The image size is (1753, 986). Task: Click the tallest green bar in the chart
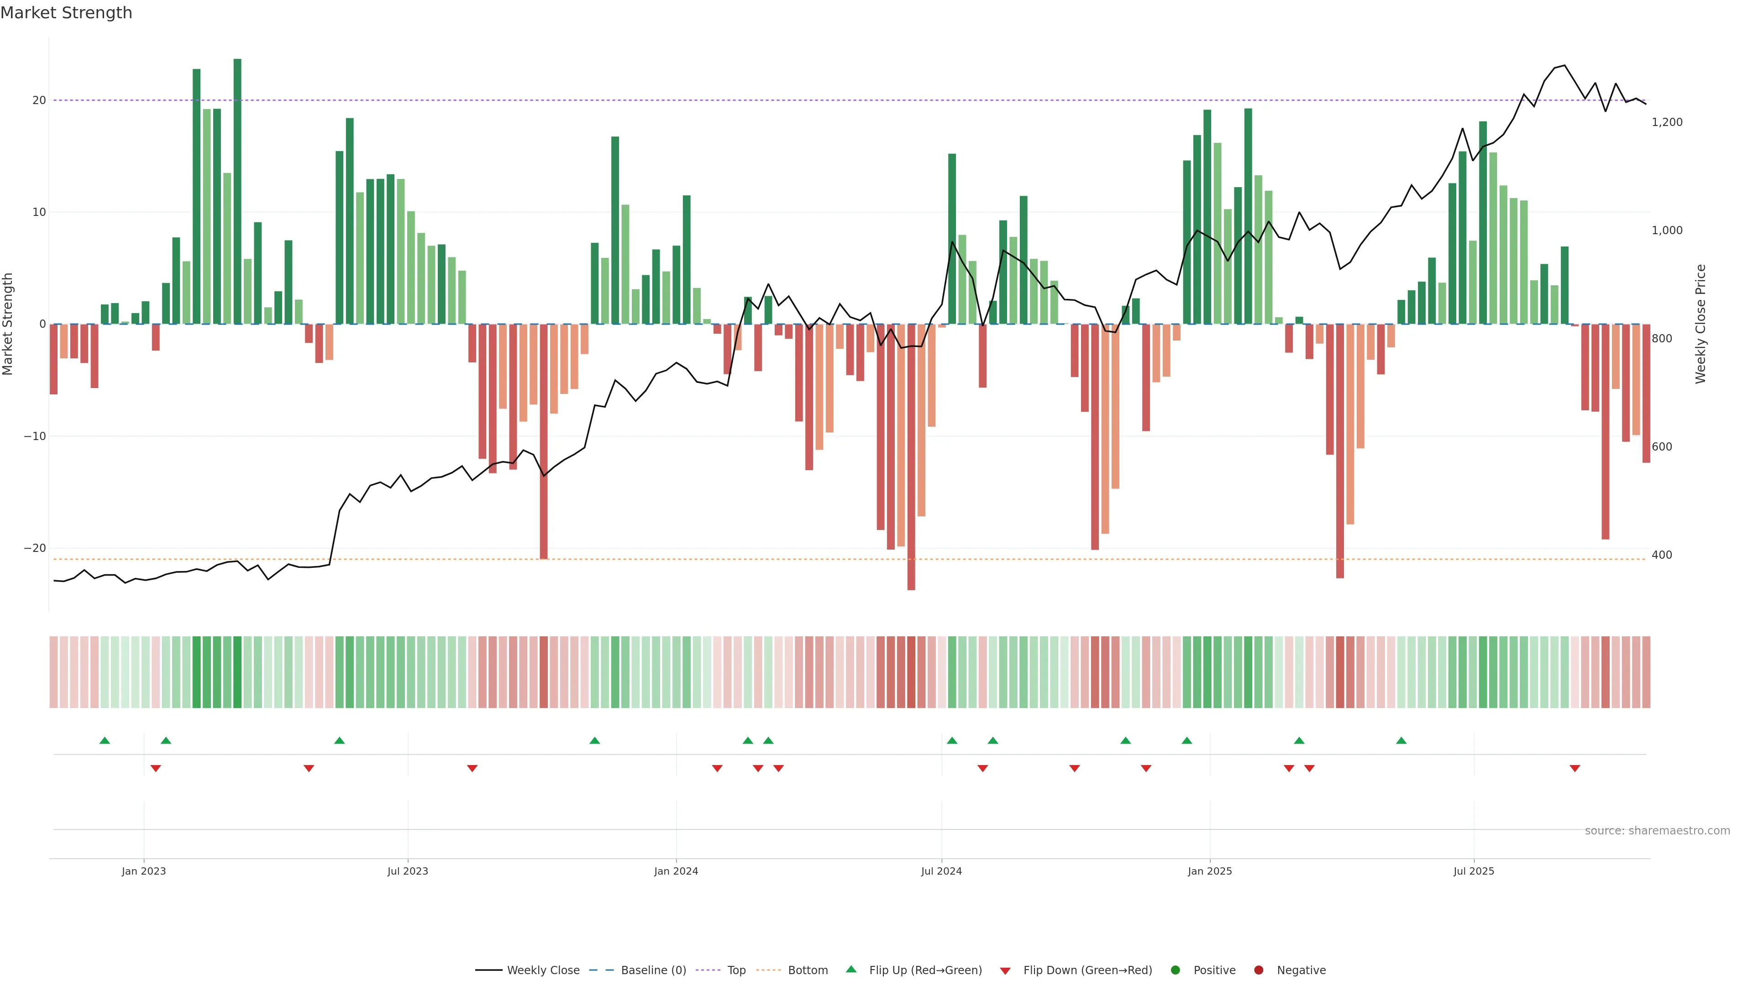(x=237, y=190)
